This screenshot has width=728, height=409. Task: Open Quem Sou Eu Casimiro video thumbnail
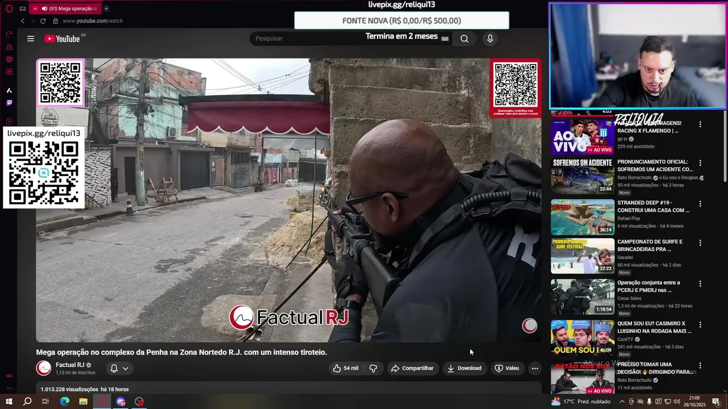pos(582,337)
